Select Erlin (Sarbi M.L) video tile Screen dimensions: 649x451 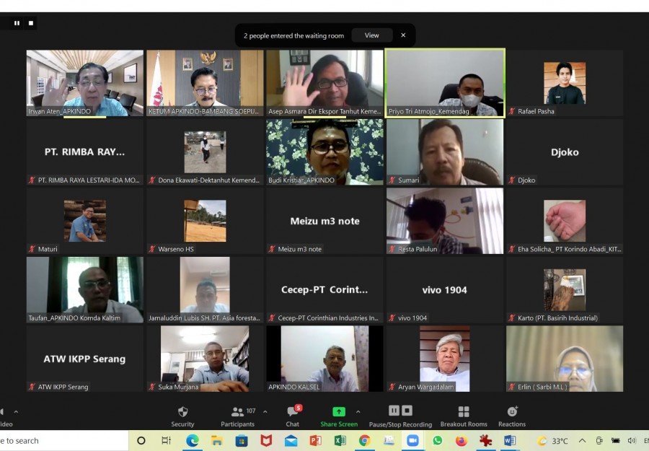(x=565, y=359)
